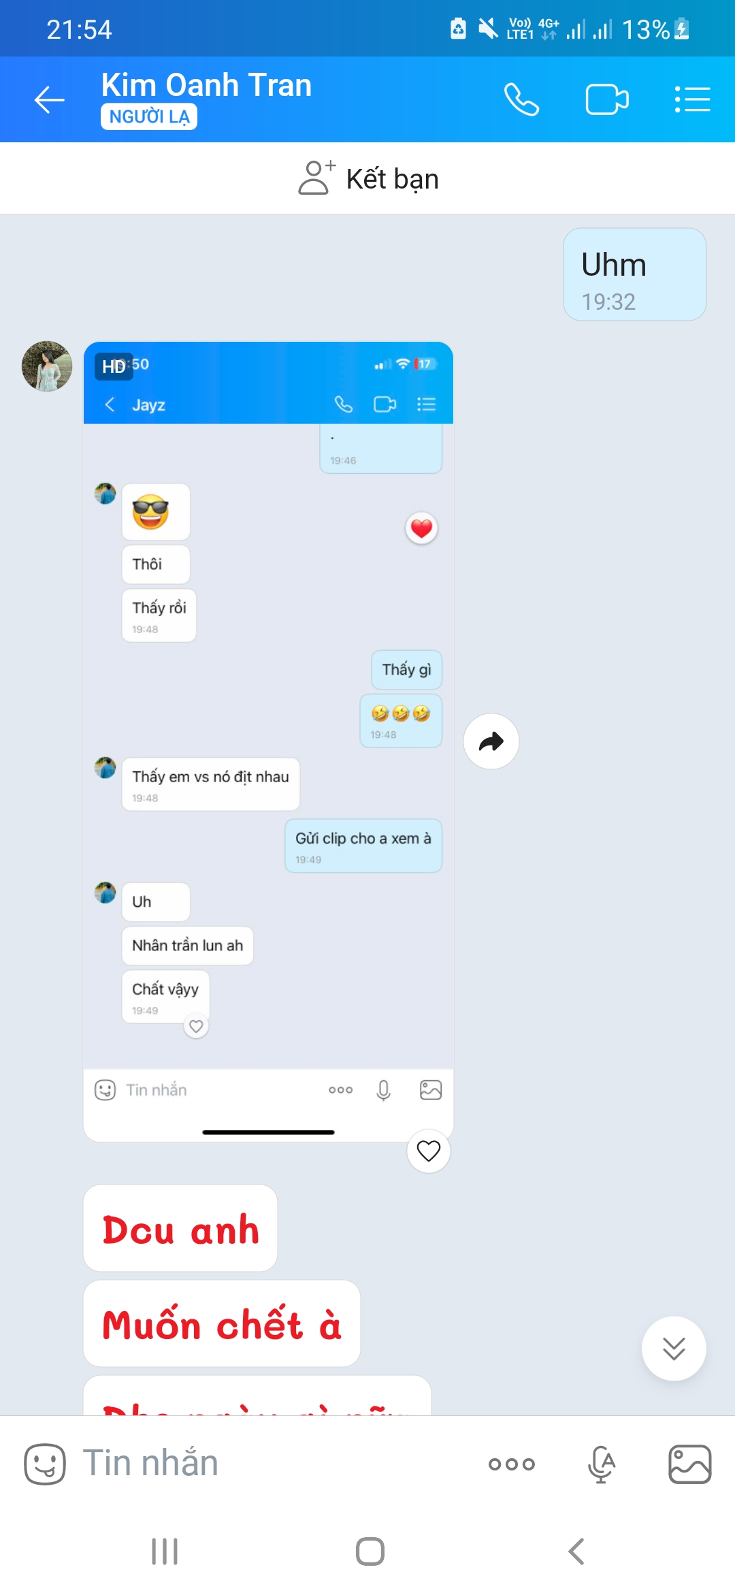Focus the Tin nhắn message field

click(272, 1464)
